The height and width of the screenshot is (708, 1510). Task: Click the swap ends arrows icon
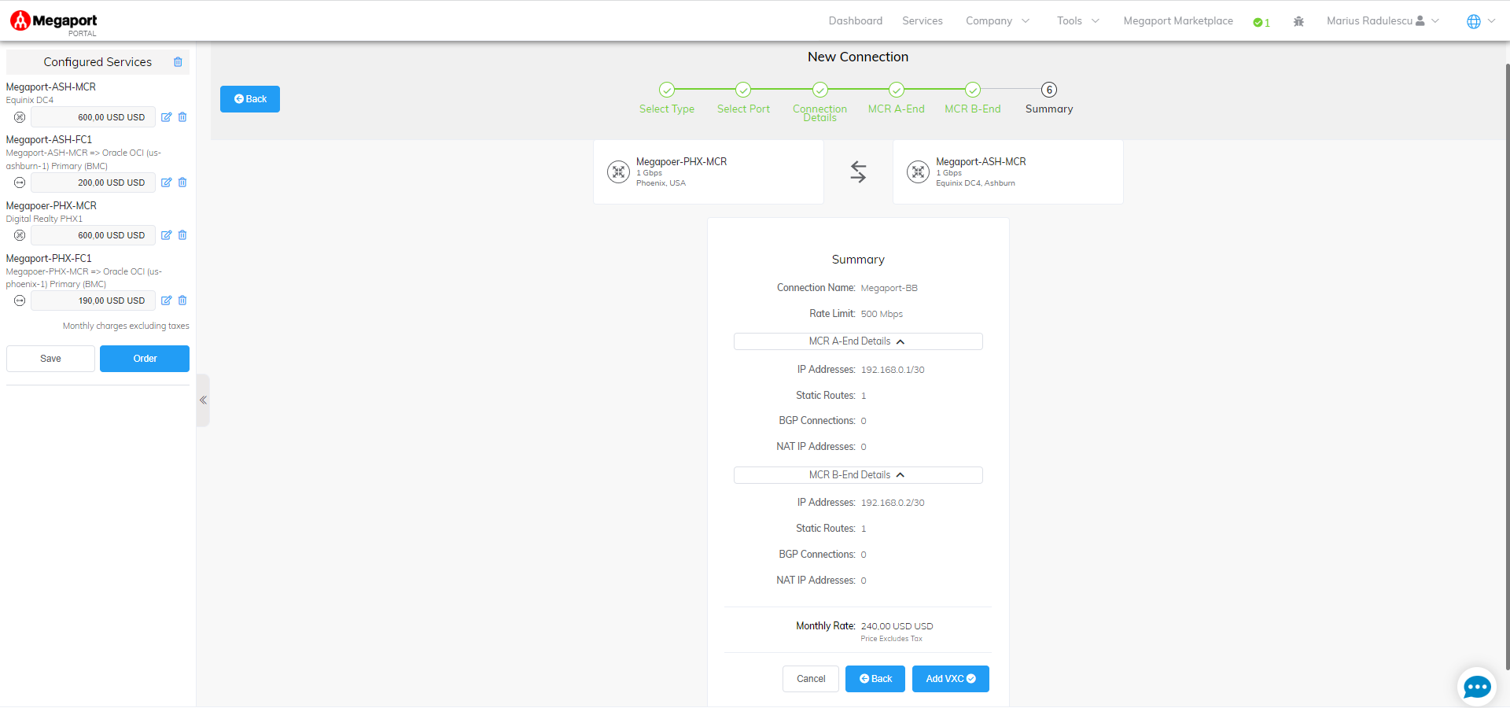pos(858,171)
